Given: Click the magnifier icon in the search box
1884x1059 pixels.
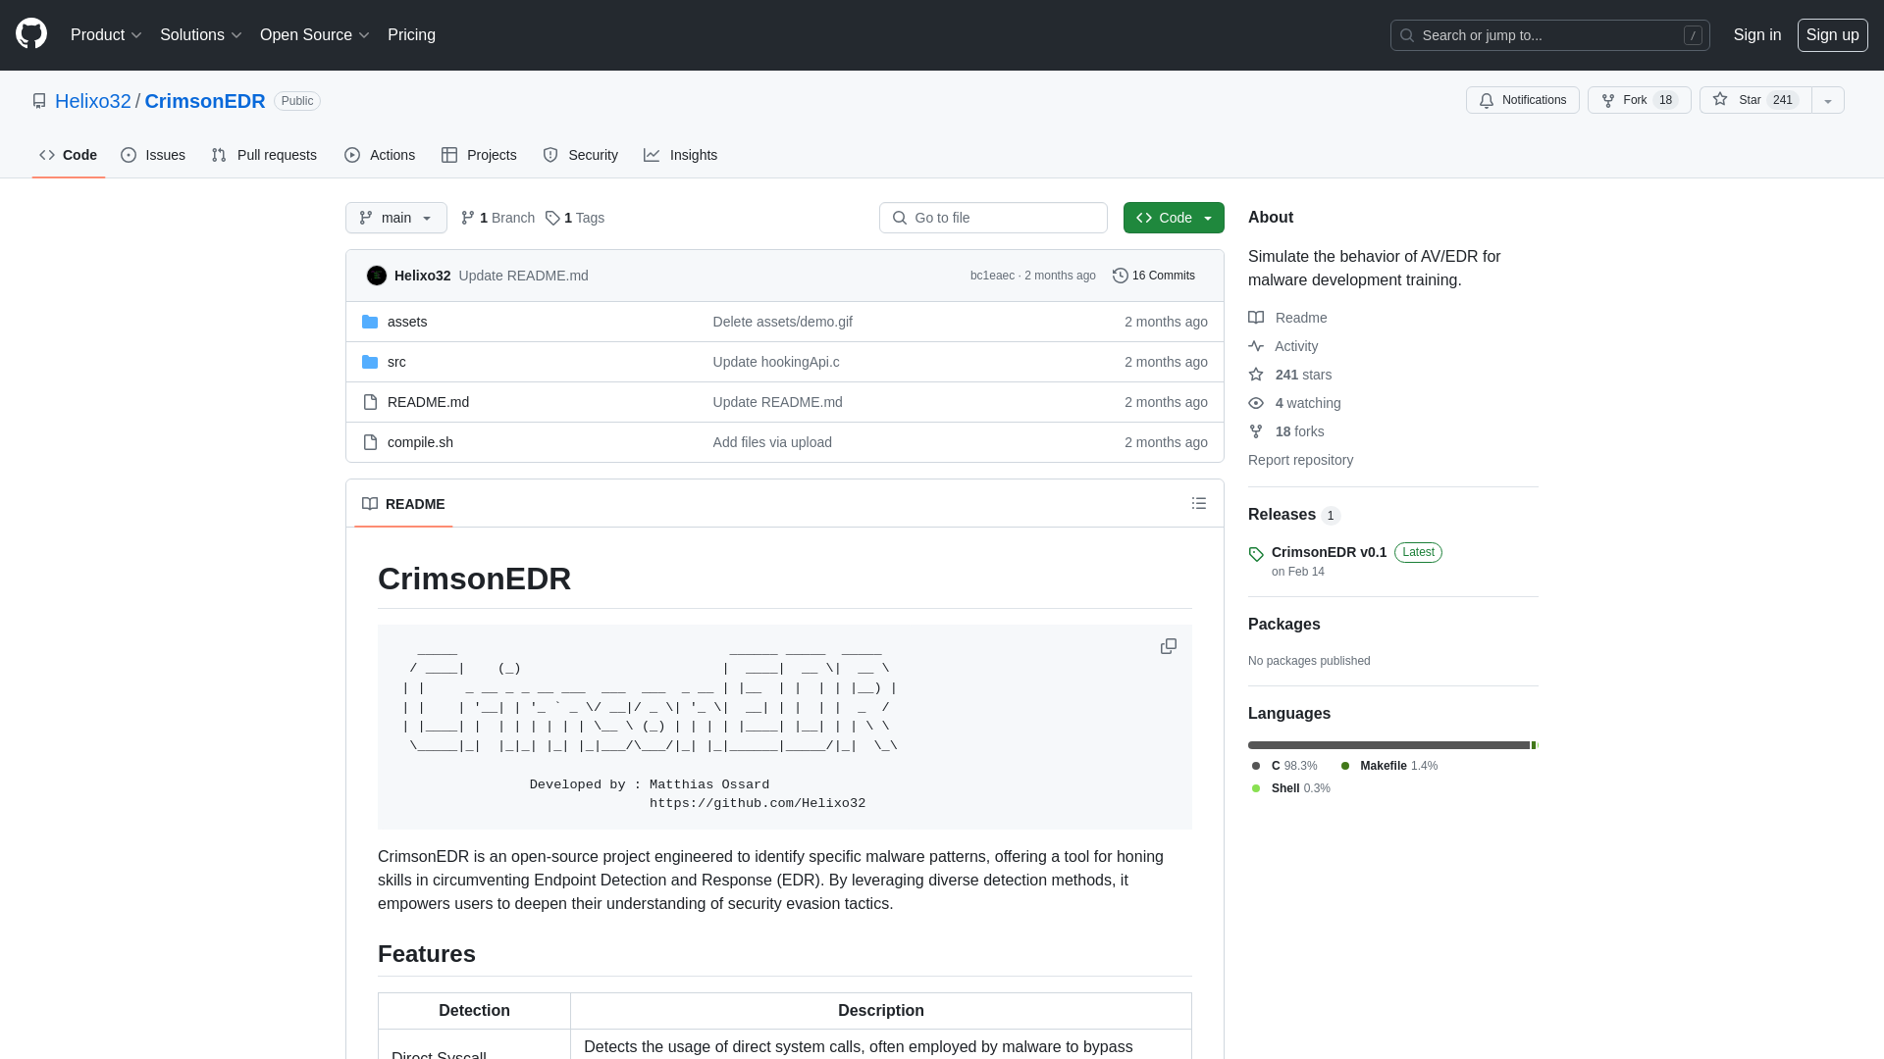Looking at the screenshot, I should coord(1407,35).
